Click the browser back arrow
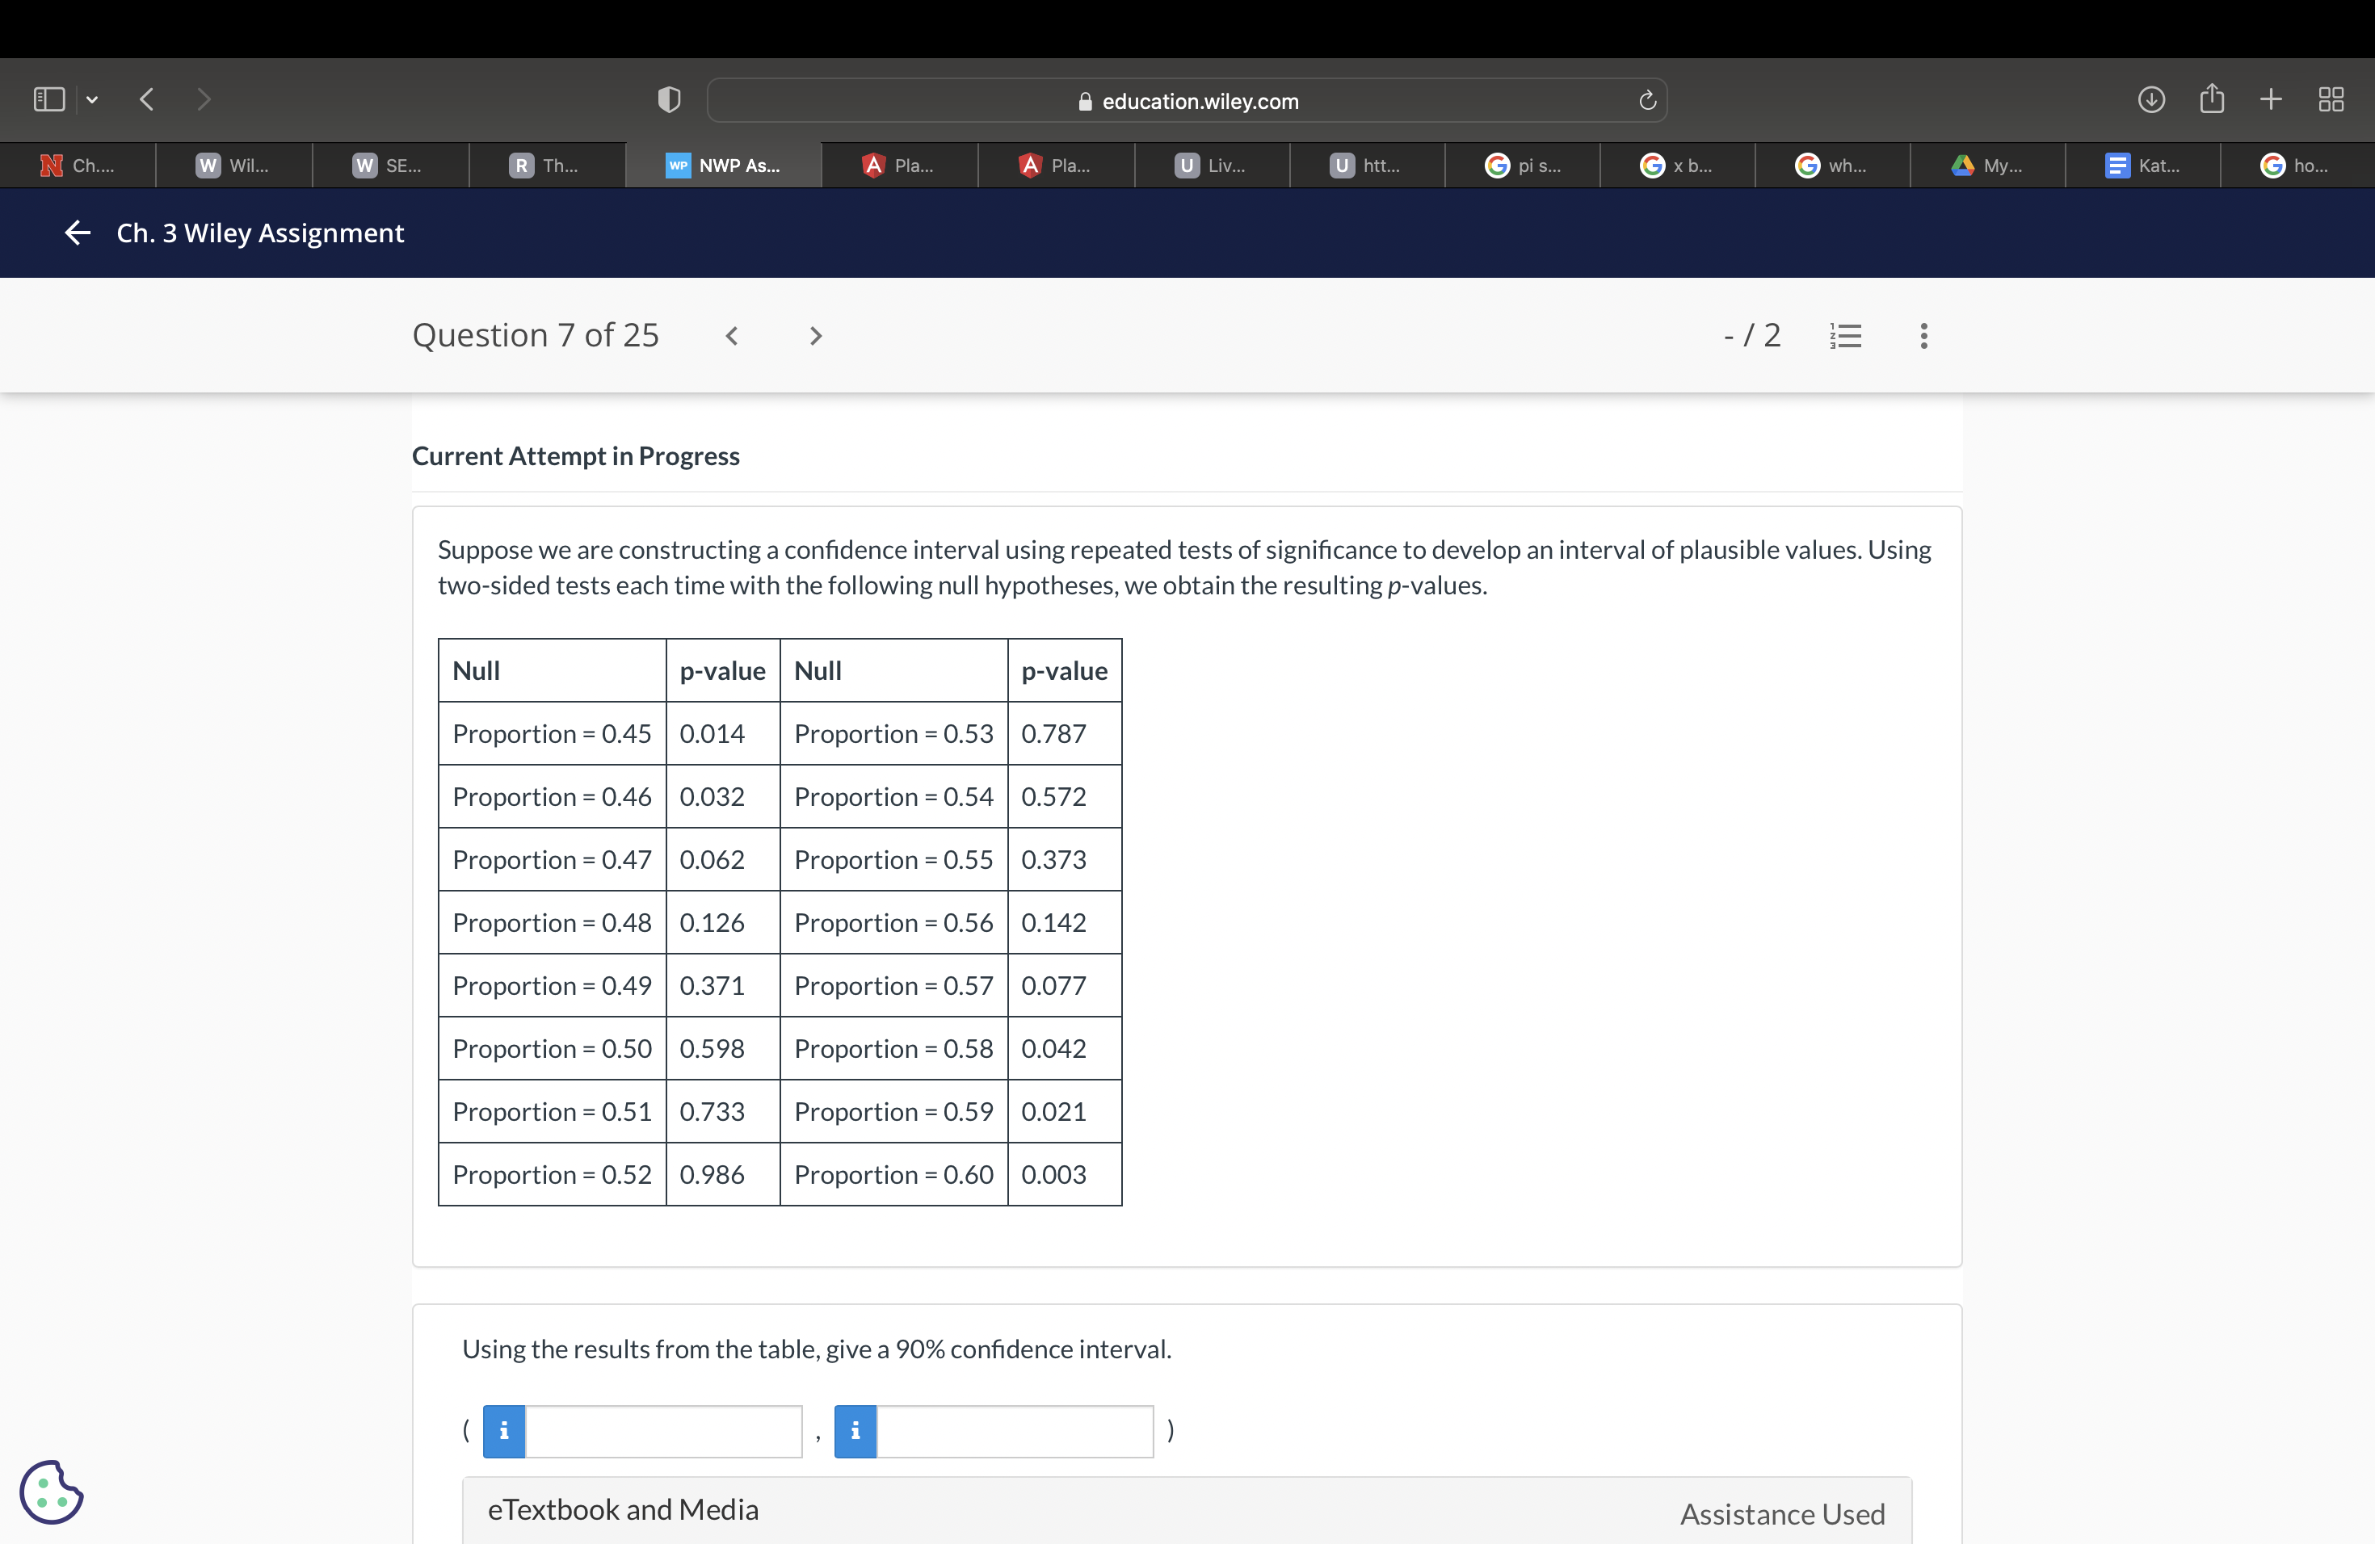2375x1544 pixels. click(147, 100)
